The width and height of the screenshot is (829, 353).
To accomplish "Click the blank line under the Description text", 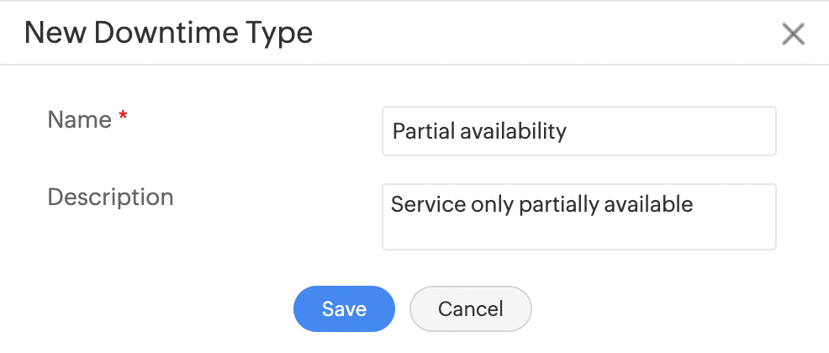I will point(578,233).
